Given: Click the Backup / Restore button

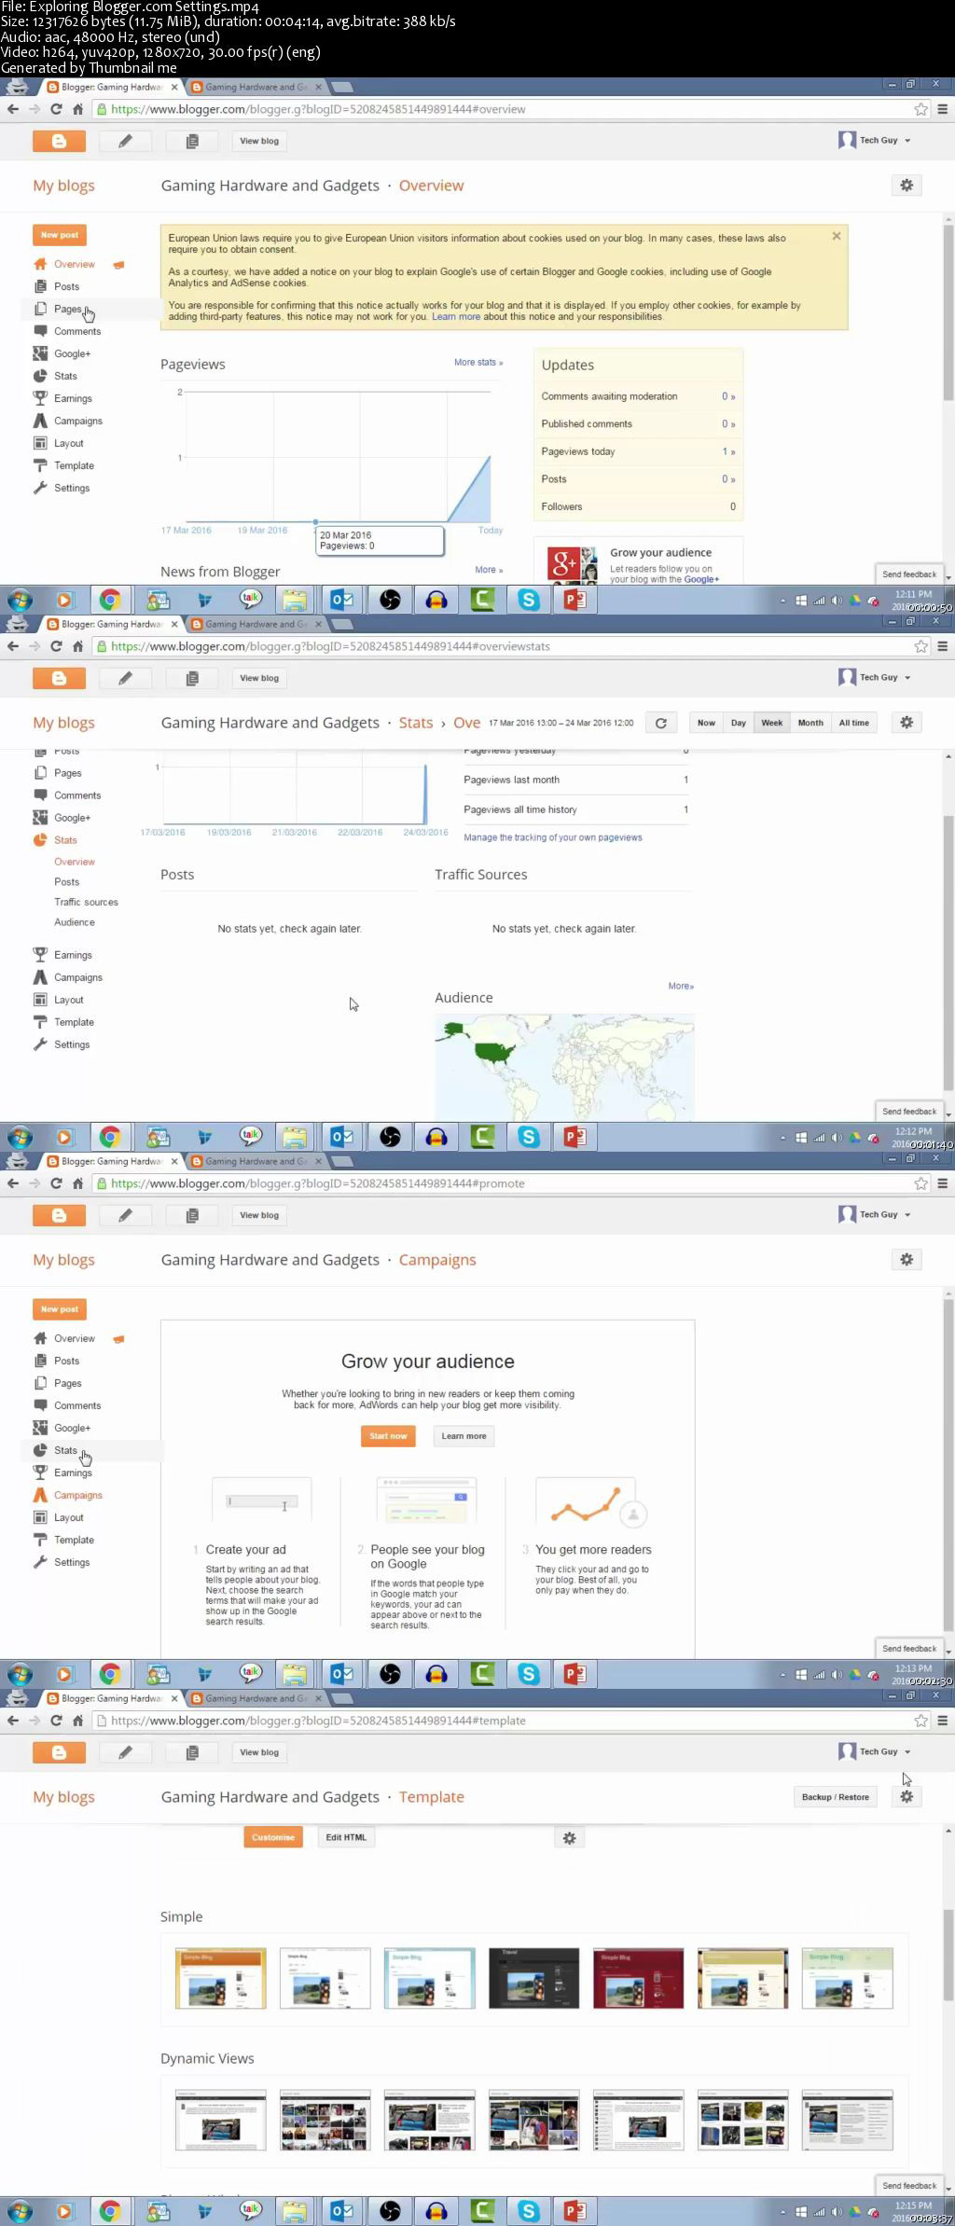Looking at the screenshot, I should coord(836,1797).
